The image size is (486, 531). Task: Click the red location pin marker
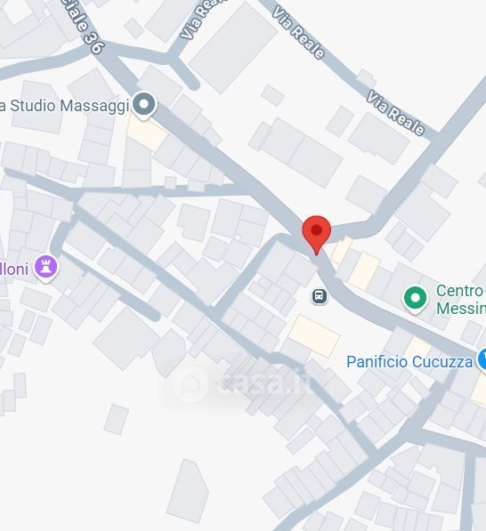(x=316, y=235)
